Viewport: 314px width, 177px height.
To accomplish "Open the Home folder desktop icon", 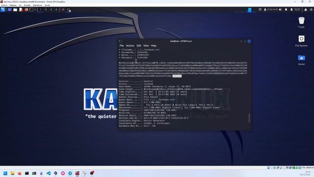I will click(301, 60).
